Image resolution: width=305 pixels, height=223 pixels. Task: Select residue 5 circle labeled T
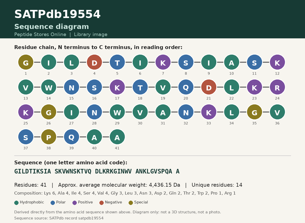(x=117, y=62)
